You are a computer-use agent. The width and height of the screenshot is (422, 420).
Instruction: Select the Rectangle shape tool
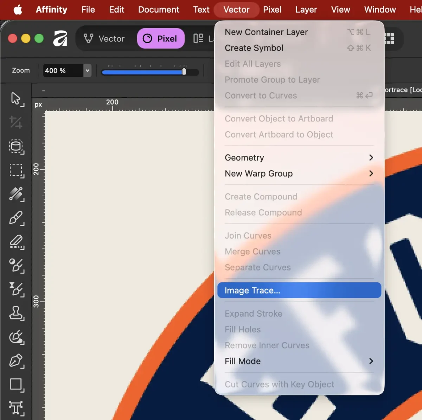[16, 384]
